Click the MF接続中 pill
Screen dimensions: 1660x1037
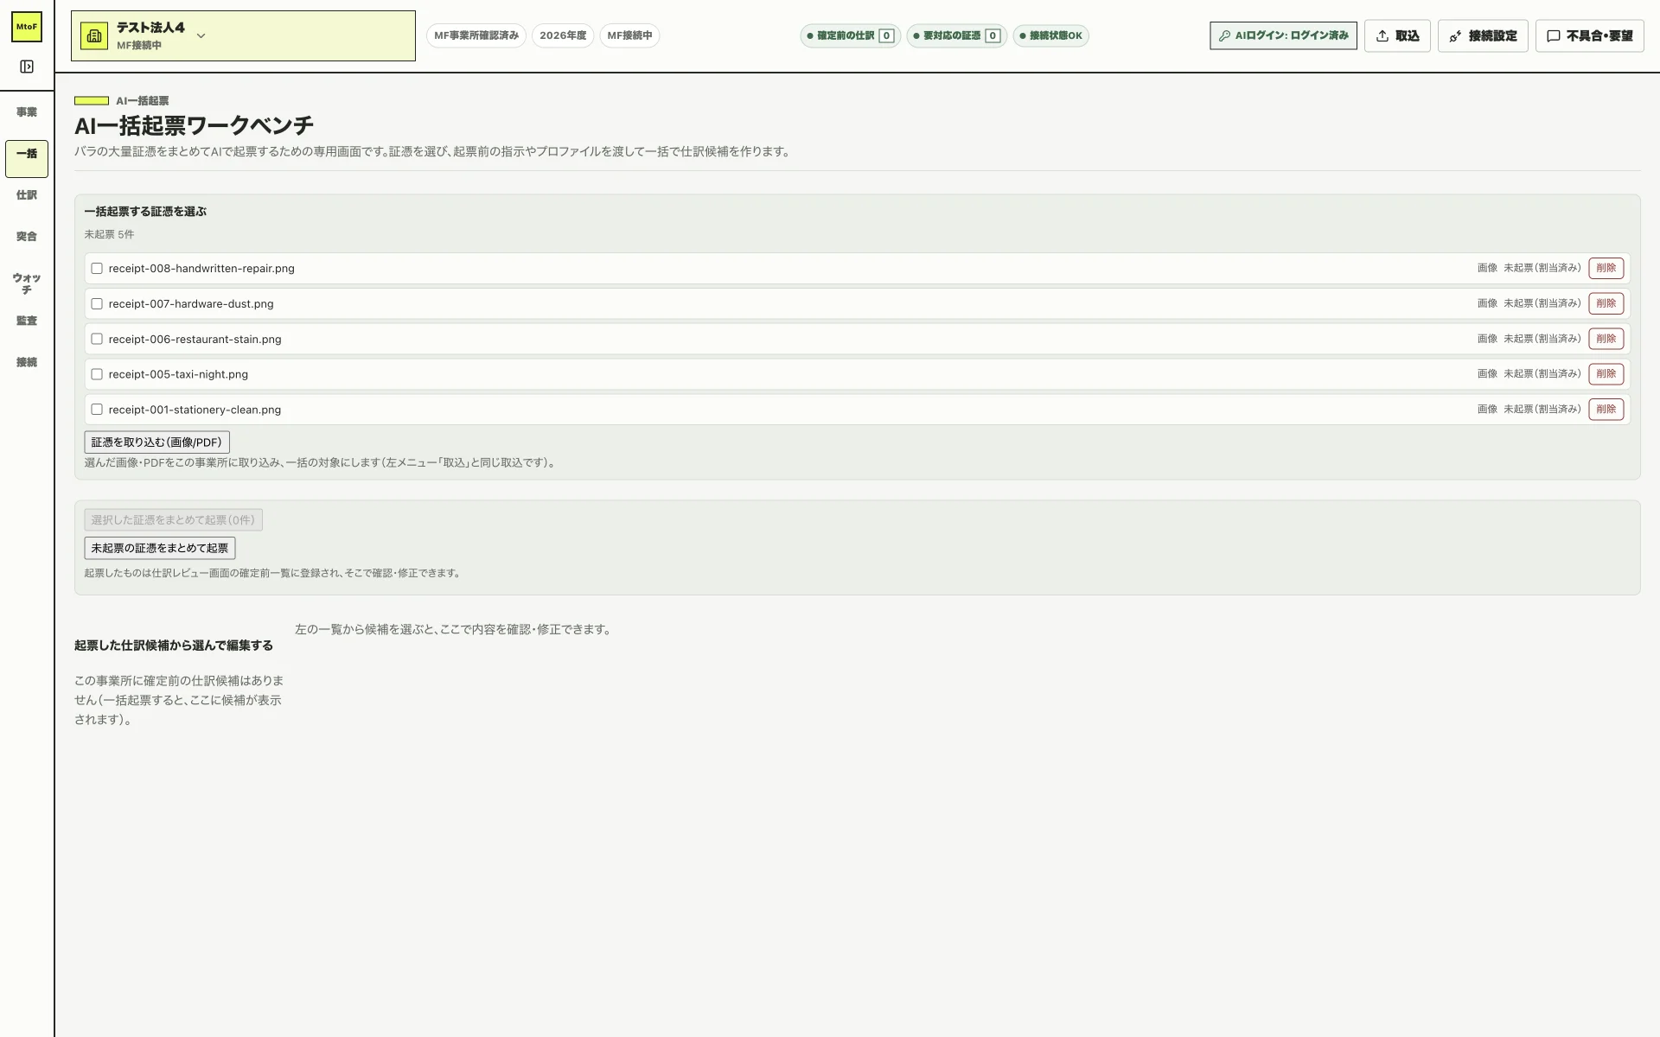pyautogui.click(x=629, y=35)
